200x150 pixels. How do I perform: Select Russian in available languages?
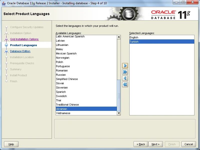coord(86,75)
